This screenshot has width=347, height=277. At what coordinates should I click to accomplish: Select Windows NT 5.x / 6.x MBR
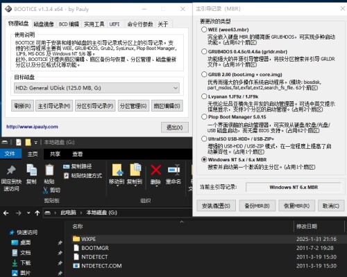click(204, 159)
